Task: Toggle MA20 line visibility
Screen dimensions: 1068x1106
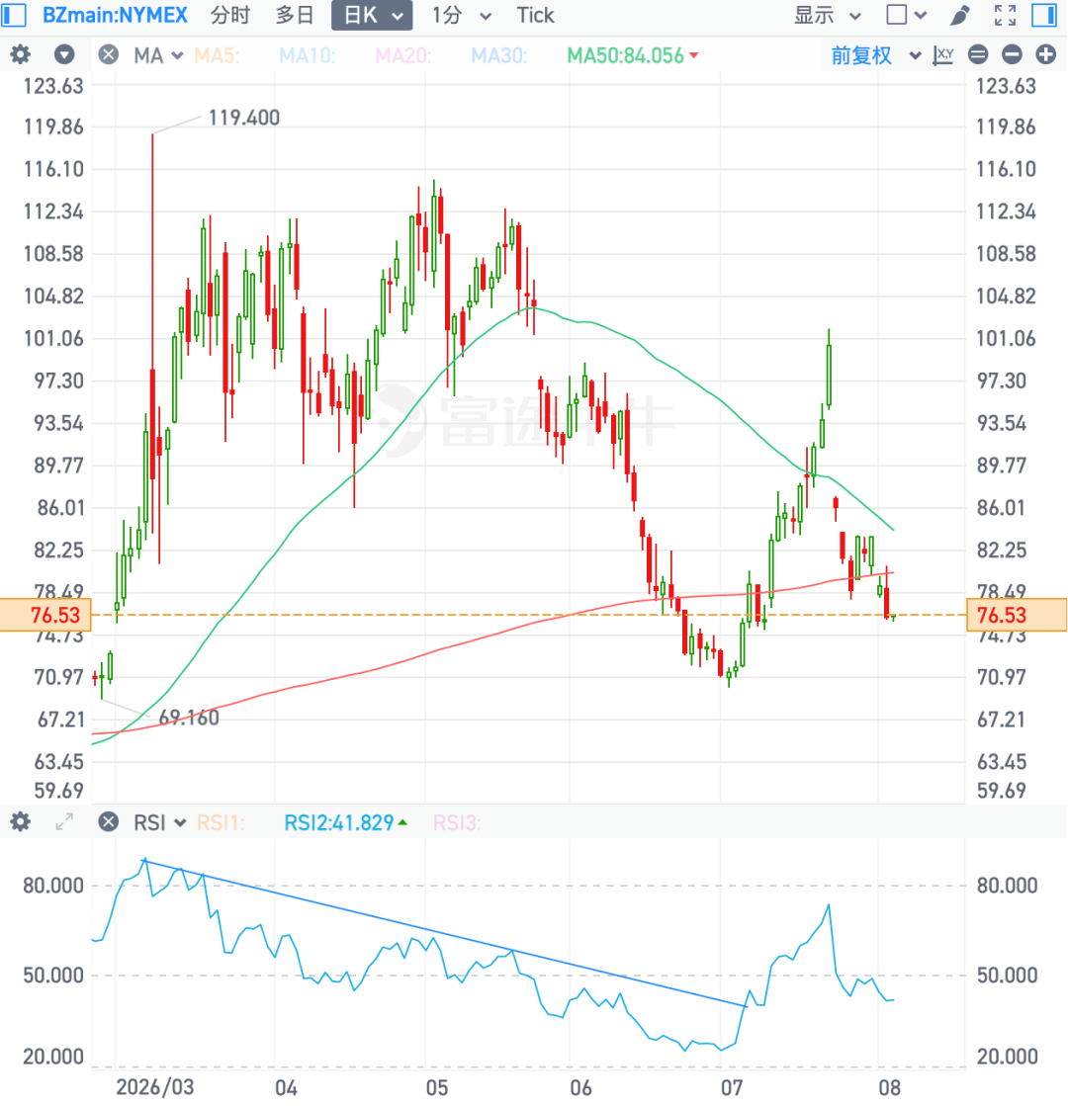Action: pos(403,55)
